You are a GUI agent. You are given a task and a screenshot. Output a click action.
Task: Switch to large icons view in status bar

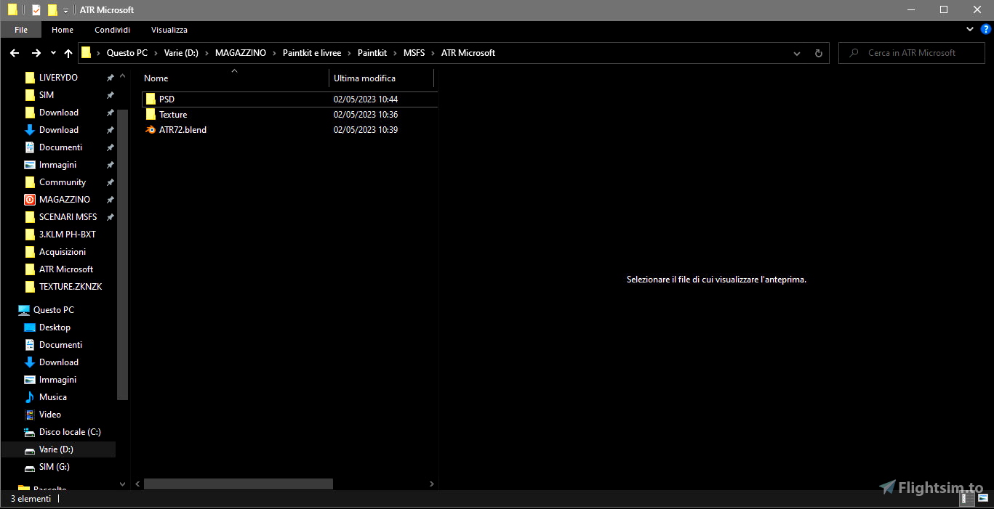coord(982,500)
